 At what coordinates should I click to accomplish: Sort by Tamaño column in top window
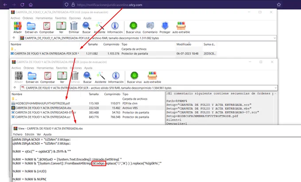[x=93, y=44]
